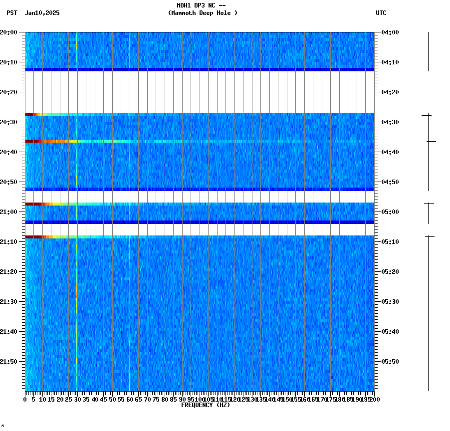This screenshot has width=450, height=431.
Task: Click the topmost amplitude scale bar on right
Action: point(428,50)
